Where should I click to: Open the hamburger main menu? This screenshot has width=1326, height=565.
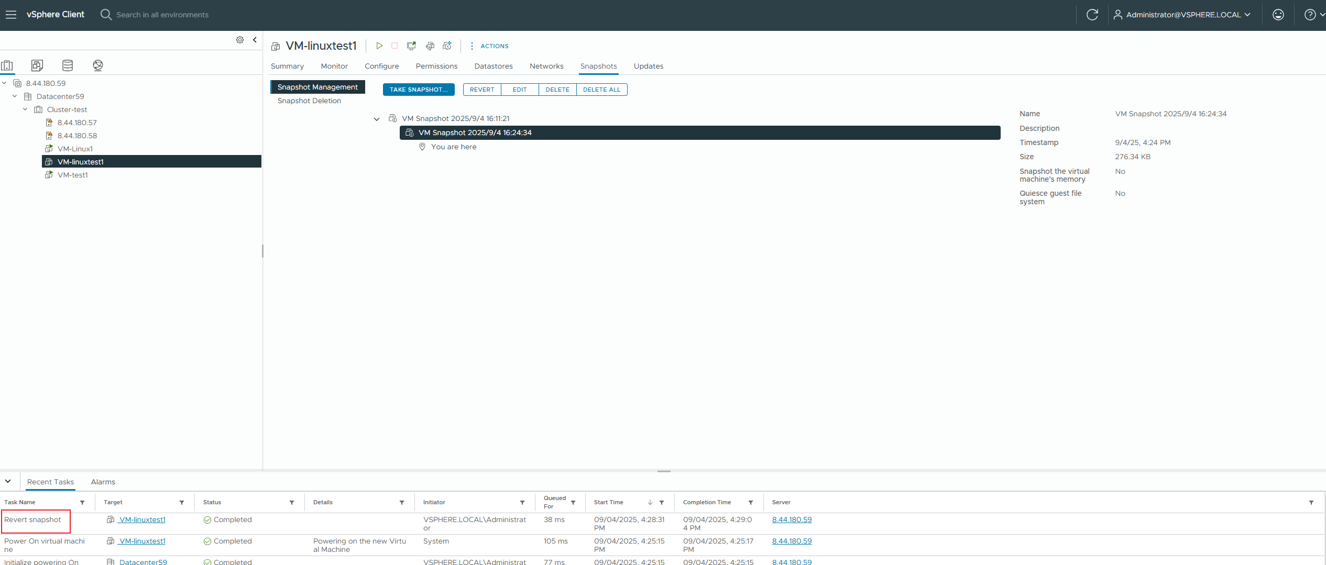11,15
